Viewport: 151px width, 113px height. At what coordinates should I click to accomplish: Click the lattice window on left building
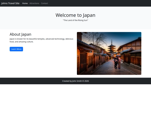click(x=83, y=63)
